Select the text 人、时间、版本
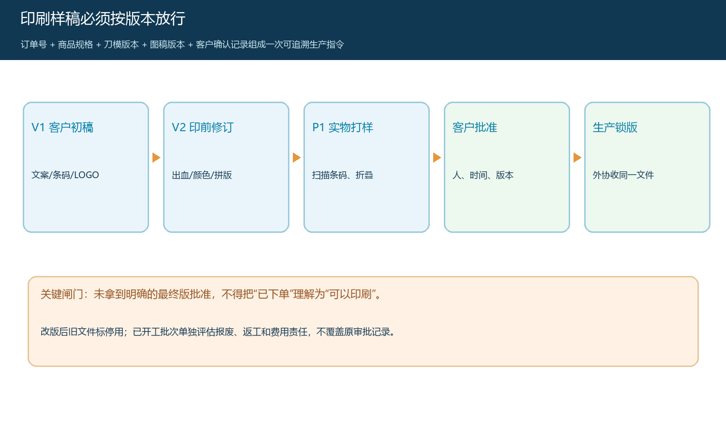Screen dimensions: 726x426 pos(483,175)
